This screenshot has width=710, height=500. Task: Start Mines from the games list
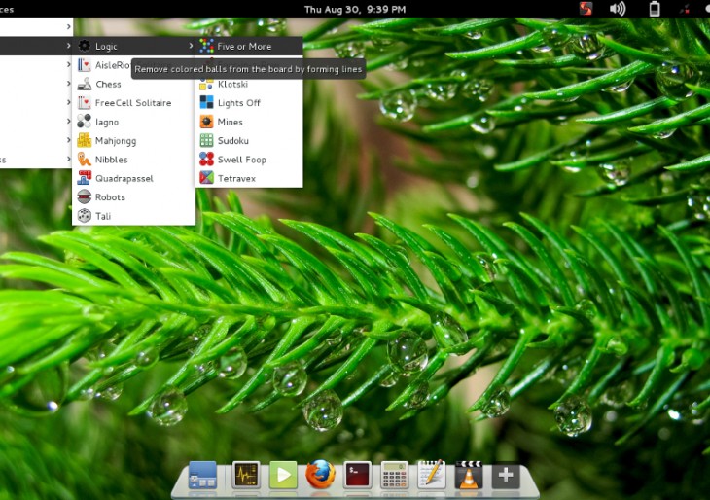tap(230, 122)
